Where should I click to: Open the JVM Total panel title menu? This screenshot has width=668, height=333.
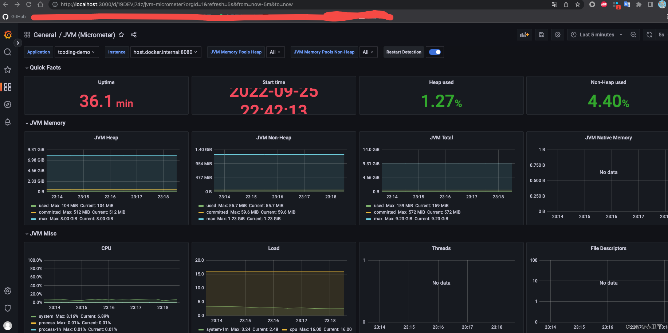pos(441,138)
